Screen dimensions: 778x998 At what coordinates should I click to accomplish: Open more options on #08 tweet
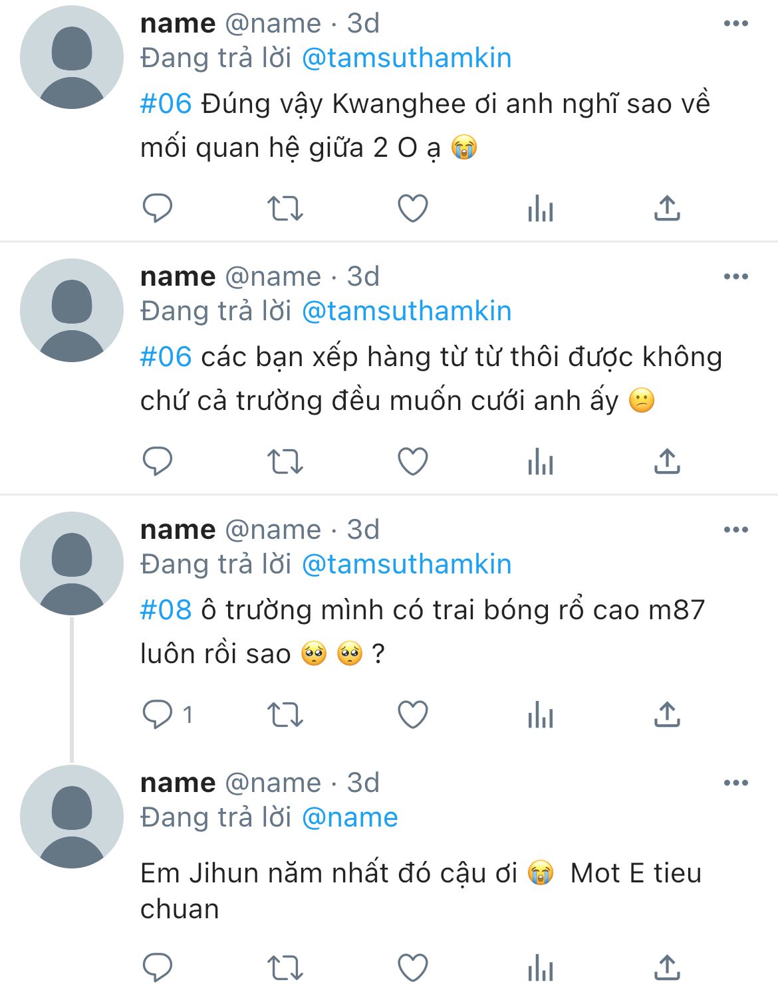click(735, 530)
